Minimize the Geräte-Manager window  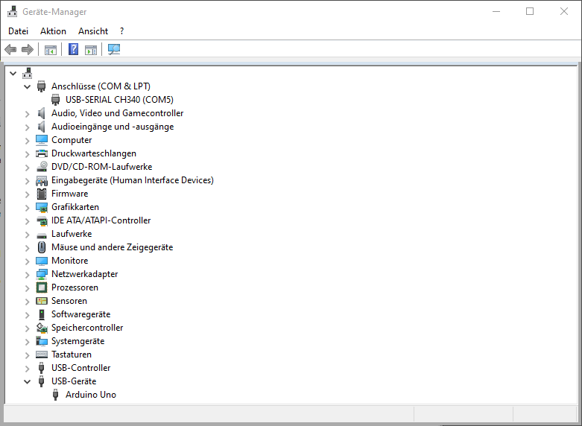point(496,11)
